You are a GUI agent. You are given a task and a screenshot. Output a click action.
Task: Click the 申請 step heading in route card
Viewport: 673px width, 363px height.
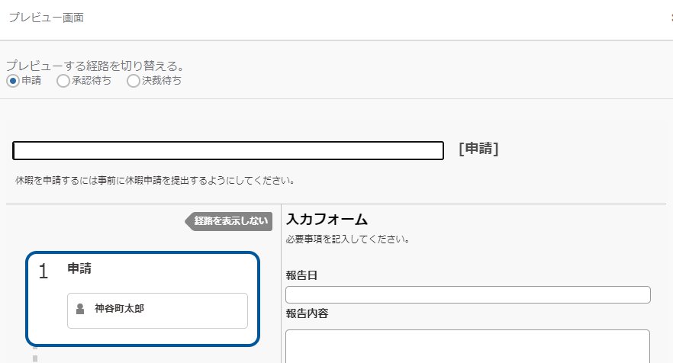point(79,268)
